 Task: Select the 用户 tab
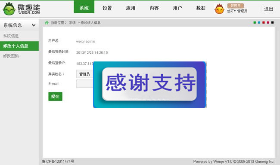pyautogui.click(x=177, y=8)
